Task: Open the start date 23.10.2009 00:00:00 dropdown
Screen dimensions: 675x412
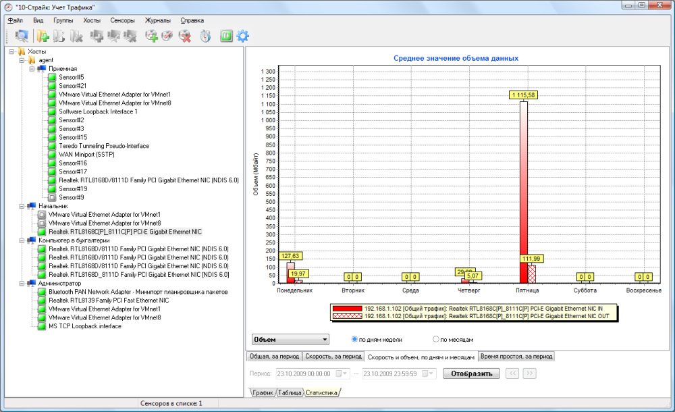Action: point(342,374)
